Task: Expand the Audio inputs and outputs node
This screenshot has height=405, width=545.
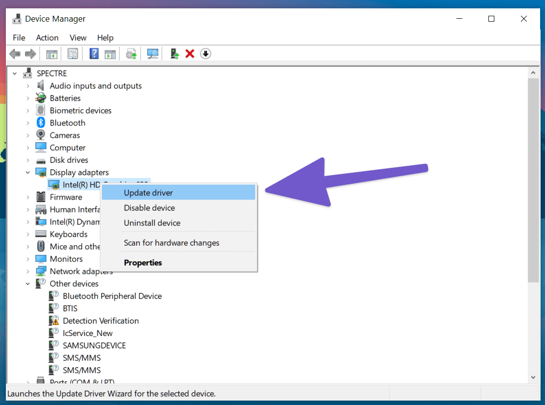Action: (x=28, y=86)
